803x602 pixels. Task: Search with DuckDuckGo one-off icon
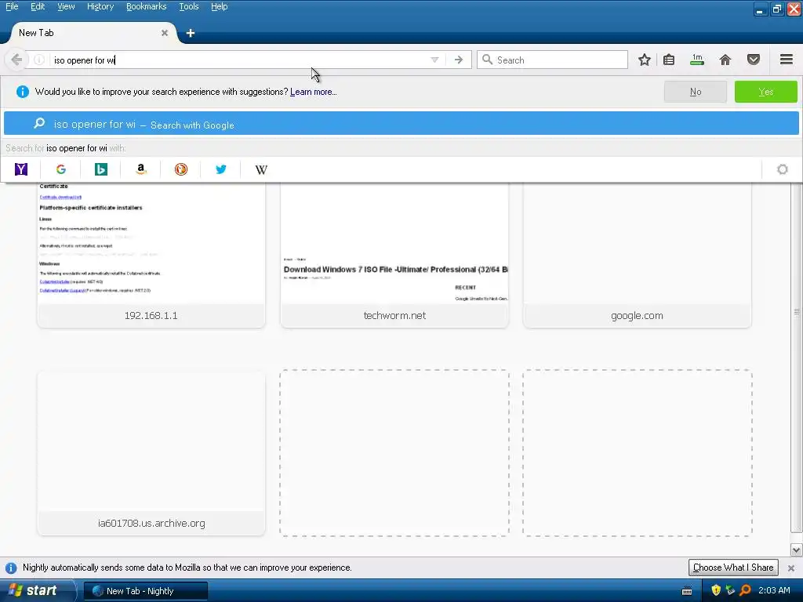(x=181, y=169)
